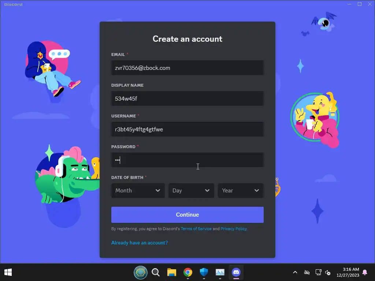The height and width of the screenshot is (281, 375).
Task: Open the notifications bell icon
Action: [365, 272]
